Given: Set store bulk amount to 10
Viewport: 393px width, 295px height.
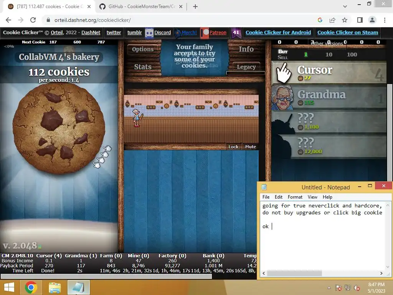Looking at the screenshot, I should pyautogui.click(x=329, y=55).
